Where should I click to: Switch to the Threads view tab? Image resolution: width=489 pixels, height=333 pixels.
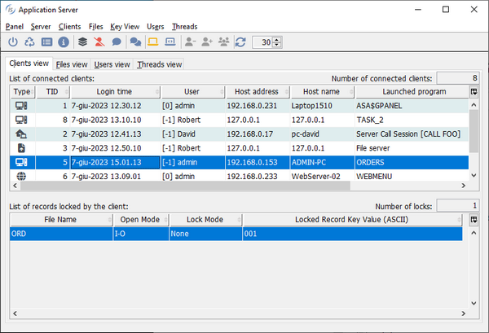coord(160,64)
